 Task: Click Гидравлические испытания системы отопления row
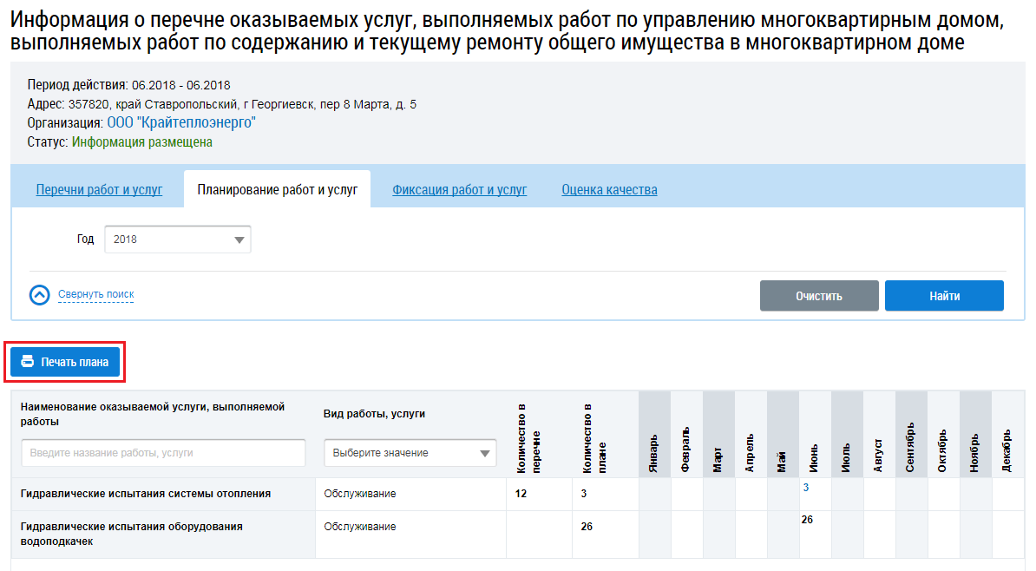(x=146, y=494)
